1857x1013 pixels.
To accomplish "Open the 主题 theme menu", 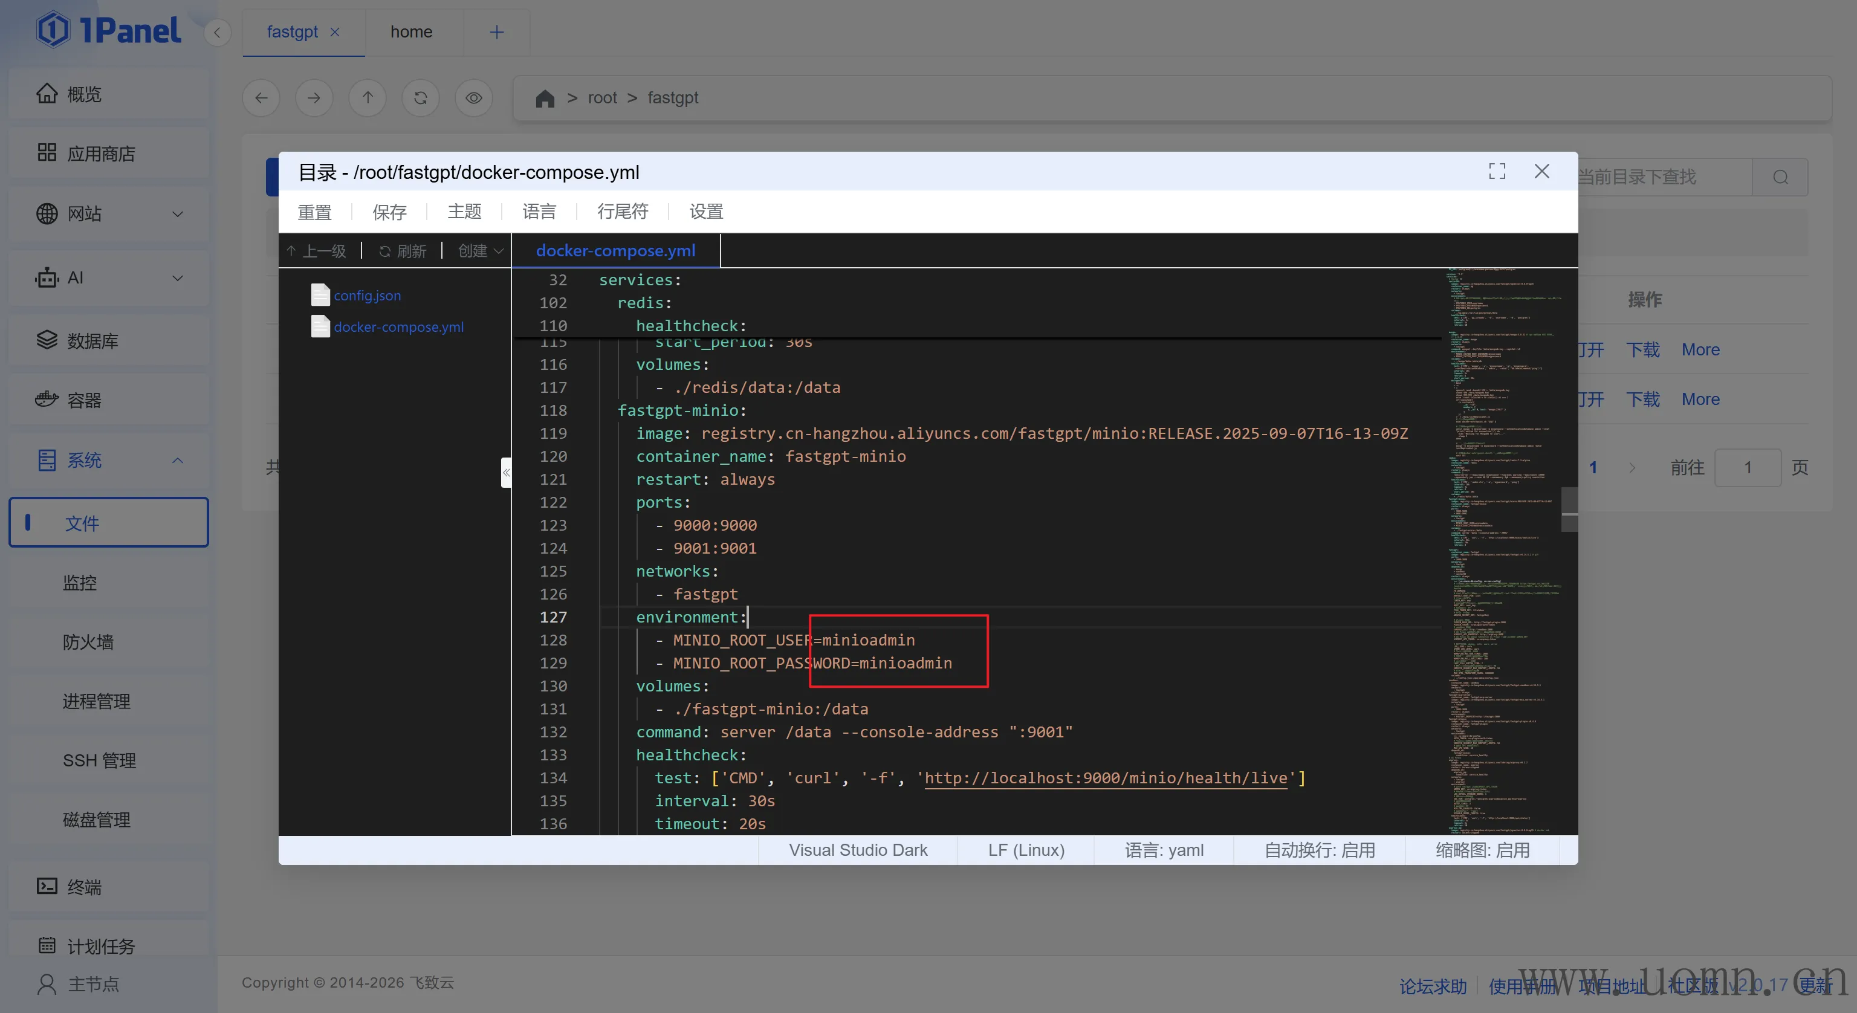I will pos(464,212).
